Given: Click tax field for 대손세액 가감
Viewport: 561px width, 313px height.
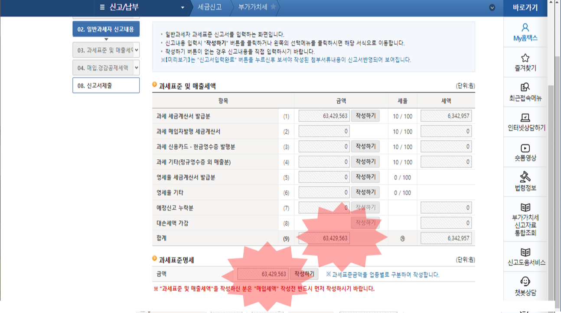Looking at the screenshot, I should pos(446,223).
